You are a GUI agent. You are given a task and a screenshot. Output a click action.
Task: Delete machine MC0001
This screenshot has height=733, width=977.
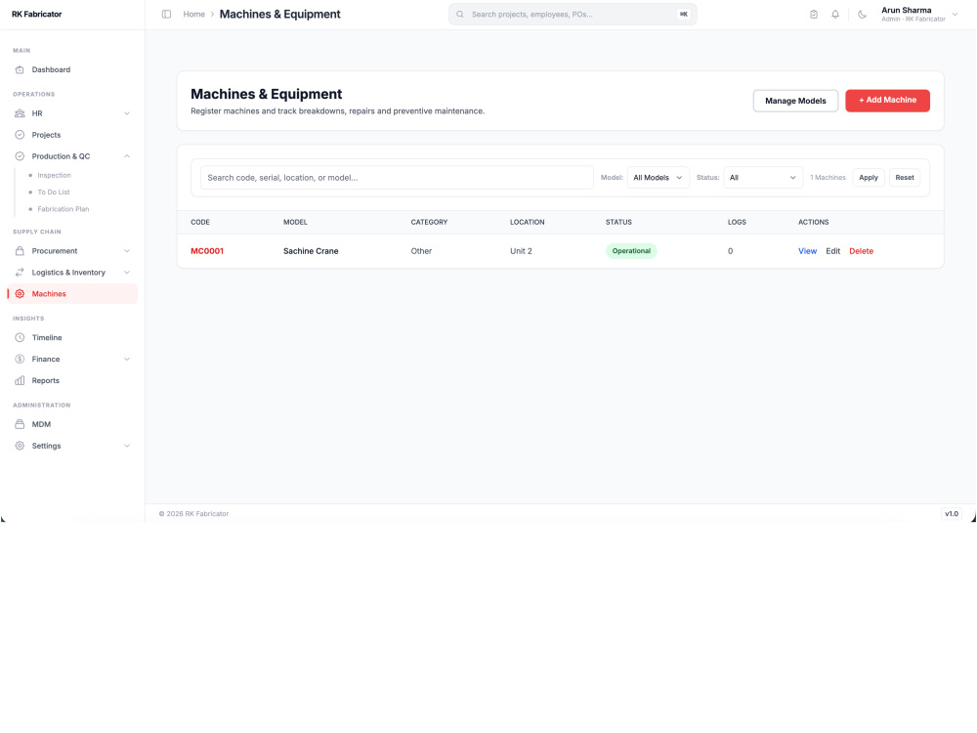[x=861, y=251]
